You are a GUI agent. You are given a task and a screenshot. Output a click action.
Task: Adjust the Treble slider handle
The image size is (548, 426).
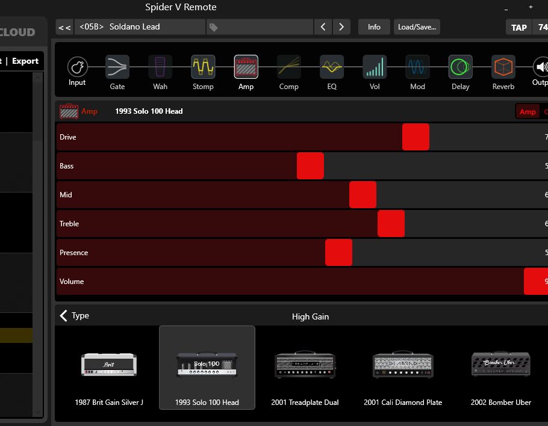(391, 223)
